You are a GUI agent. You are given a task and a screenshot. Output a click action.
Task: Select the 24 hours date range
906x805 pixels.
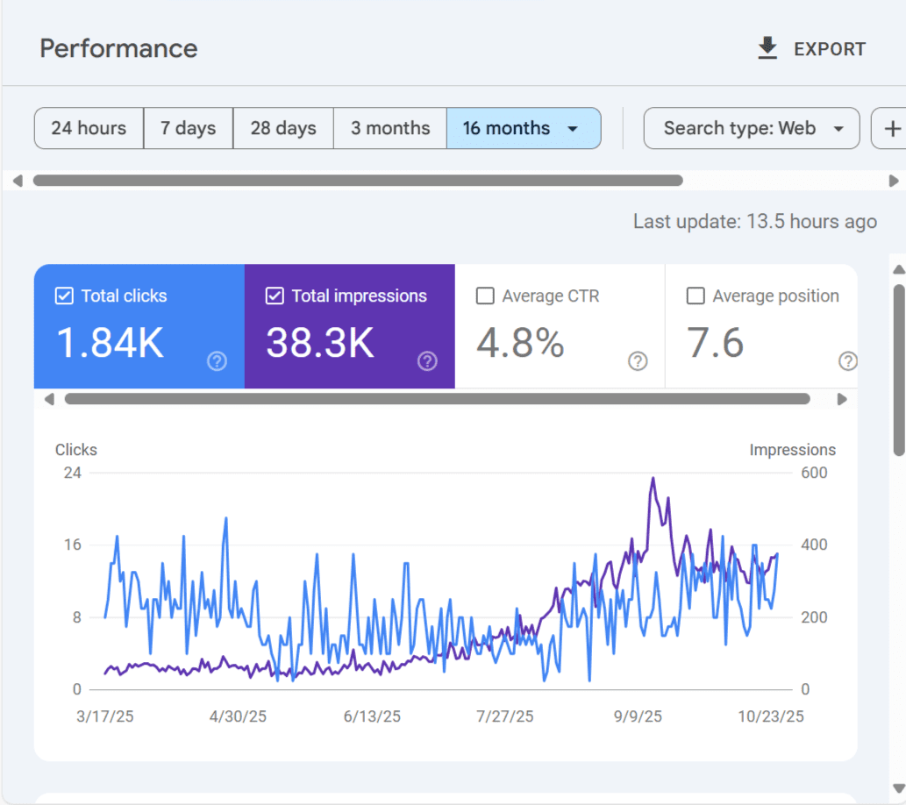pyautogui.click(x=89, y=129)
